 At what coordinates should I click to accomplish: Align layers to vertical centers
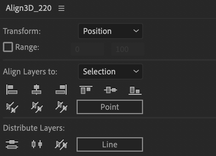point(111,90)
